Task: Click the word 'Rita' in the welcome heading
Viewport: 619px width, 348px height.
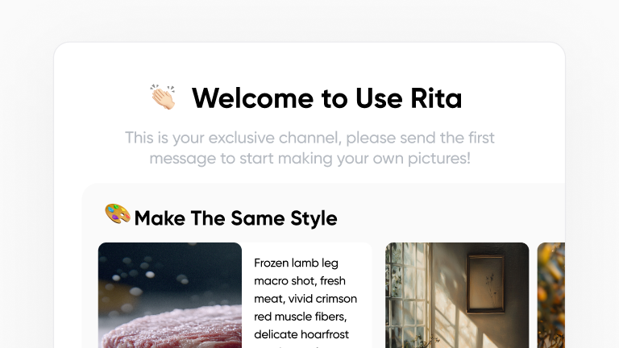Action: click(x=436, y=97)
